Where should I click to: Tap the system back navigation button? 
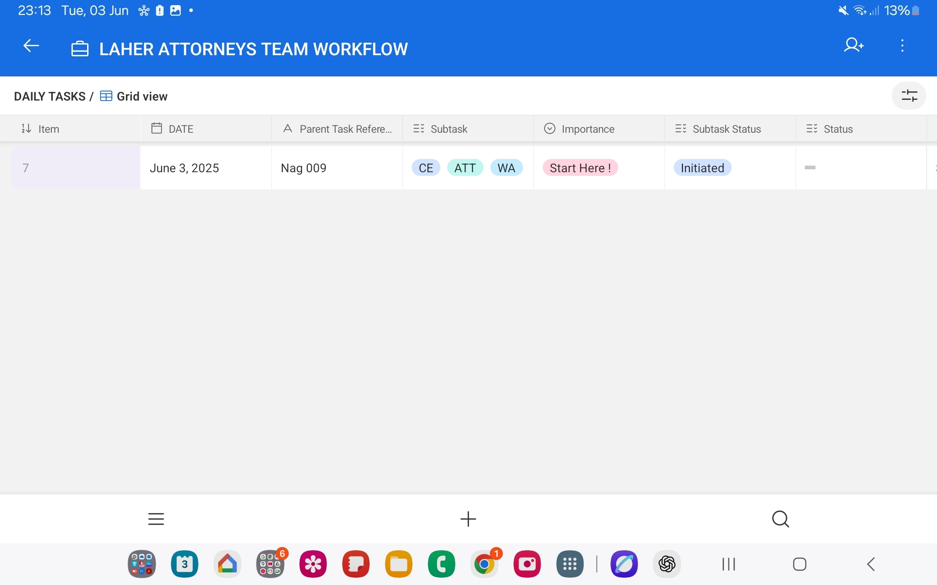click(871, 564)
